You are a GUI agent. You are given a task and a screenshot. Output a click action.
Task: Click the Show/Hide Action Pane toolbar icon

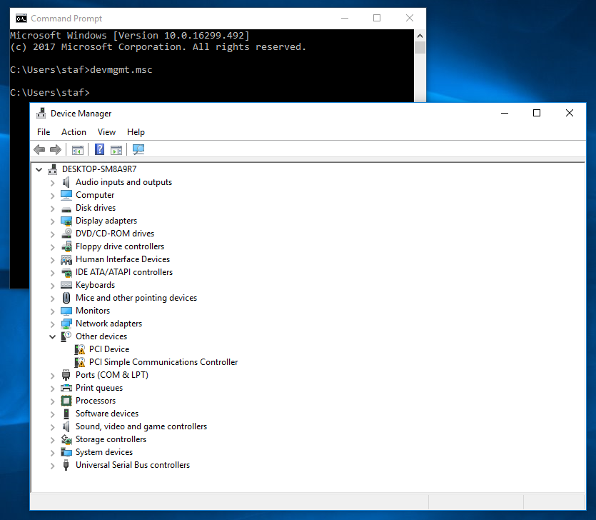point(116,149)
